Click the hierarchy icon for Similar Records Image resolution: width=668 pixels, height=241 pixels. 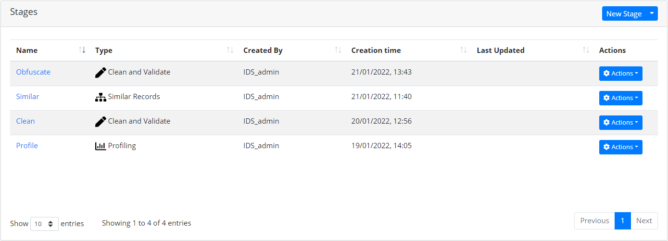point(101,97)
